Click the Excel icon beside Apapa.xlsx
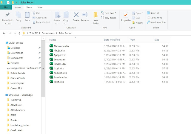The width and height of the screenshot is (191, 134). [51, 55]
